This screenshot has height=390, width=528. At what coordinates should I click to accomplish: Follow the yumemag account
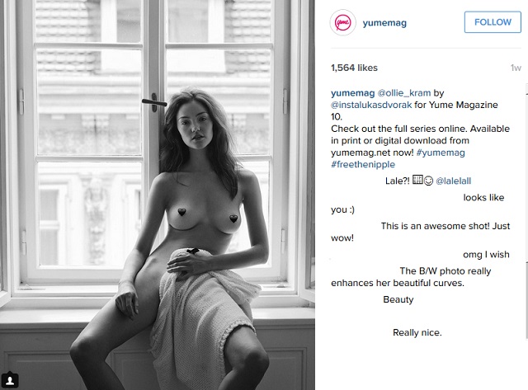click(493, 22)
